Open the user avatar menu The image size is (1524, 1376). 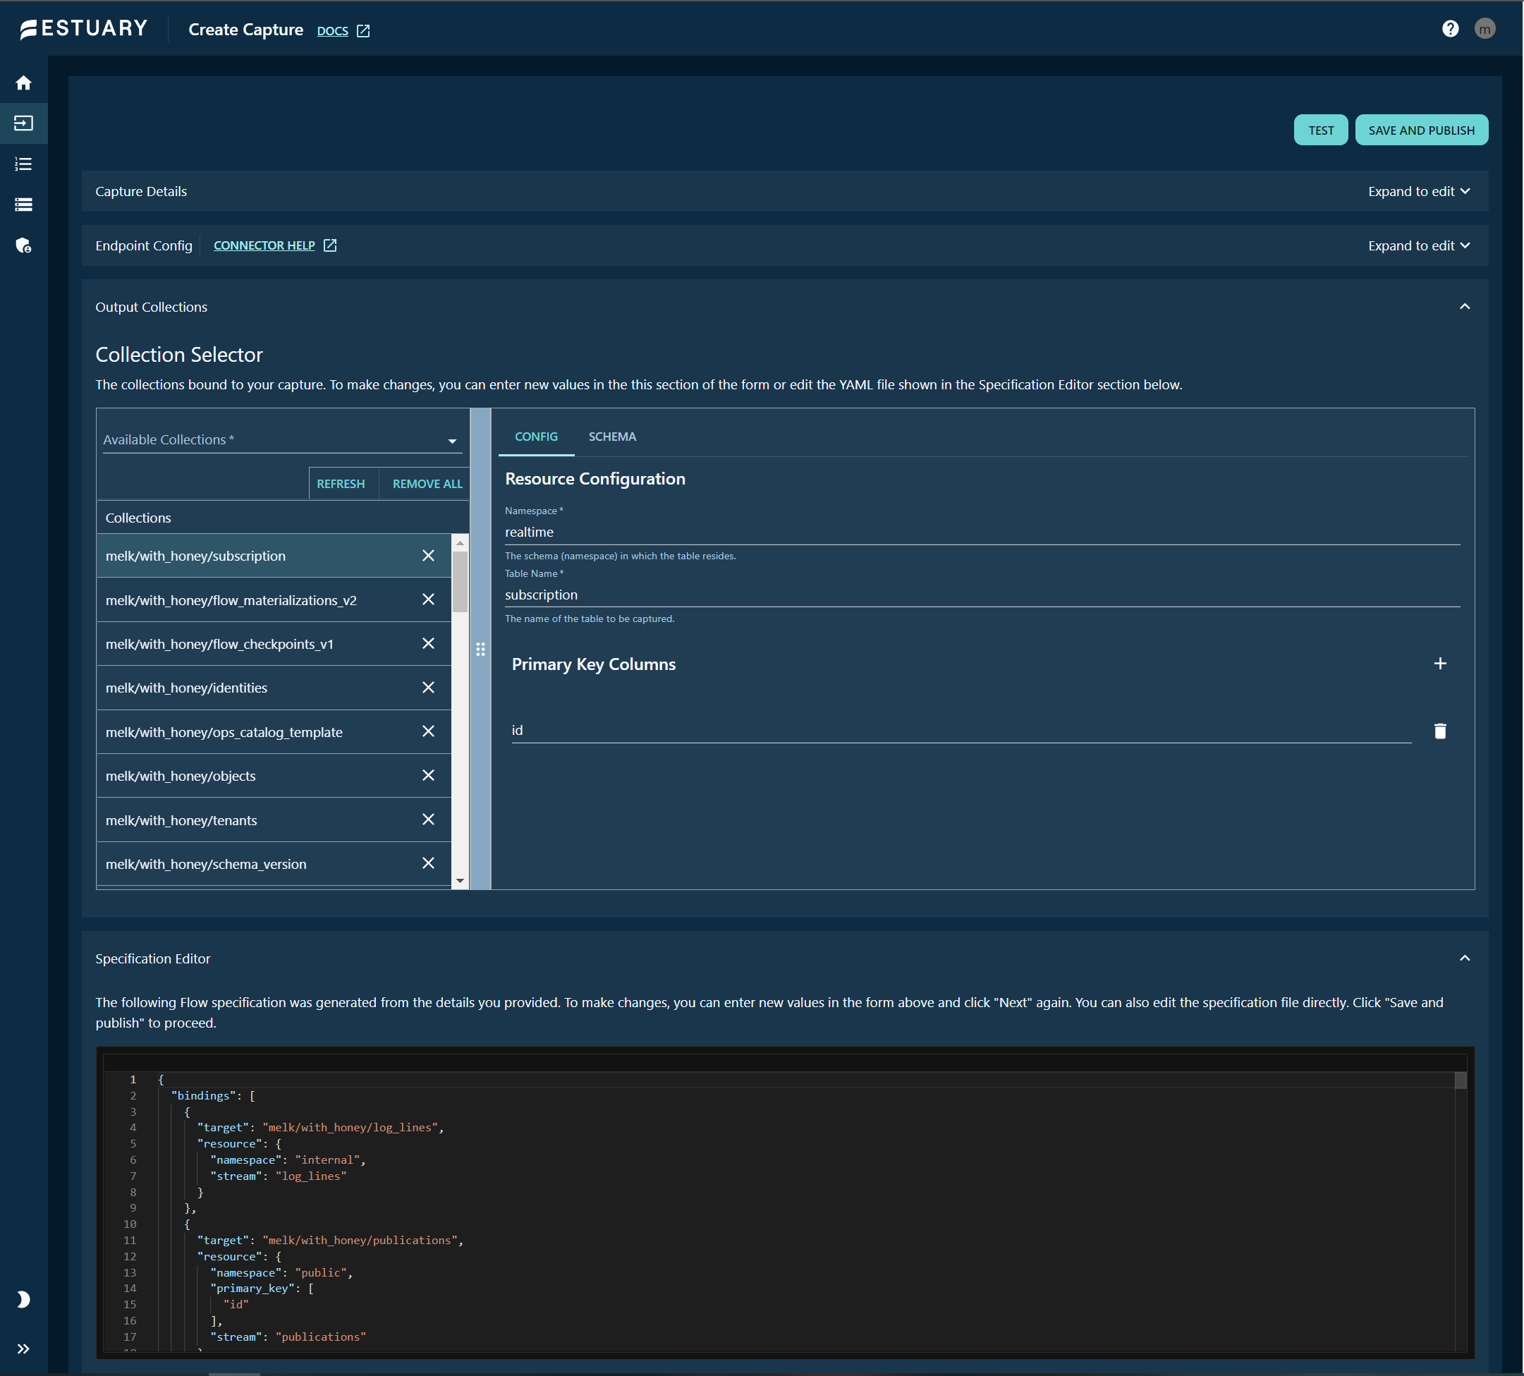[1484, 29]
